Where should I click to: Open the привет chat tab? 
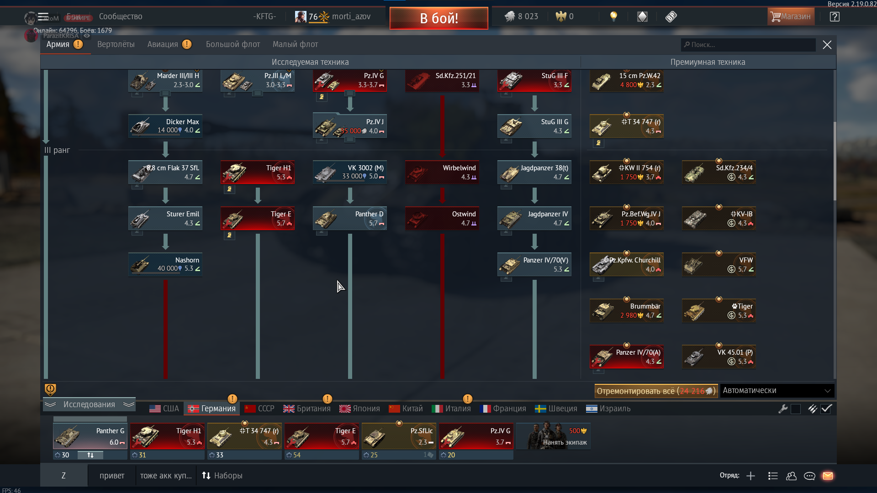coord(112,476)
